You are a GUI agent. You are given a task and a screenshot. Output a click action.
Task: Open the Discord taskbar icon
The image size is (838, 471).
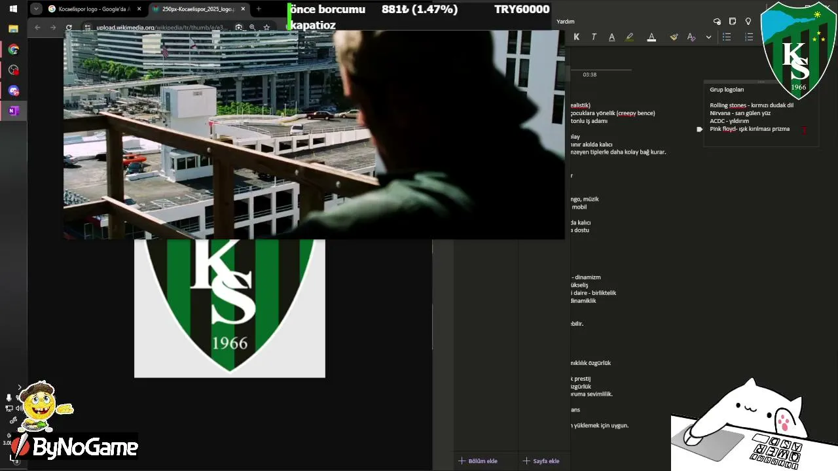pos(13,90)
